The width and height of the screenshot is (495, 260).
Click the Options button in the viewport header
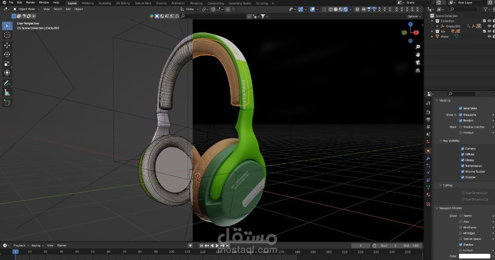(x=413, y=16)
